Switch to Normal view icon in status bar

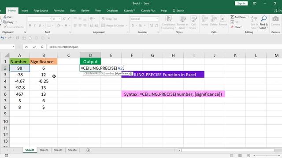[x=232, y=155]
